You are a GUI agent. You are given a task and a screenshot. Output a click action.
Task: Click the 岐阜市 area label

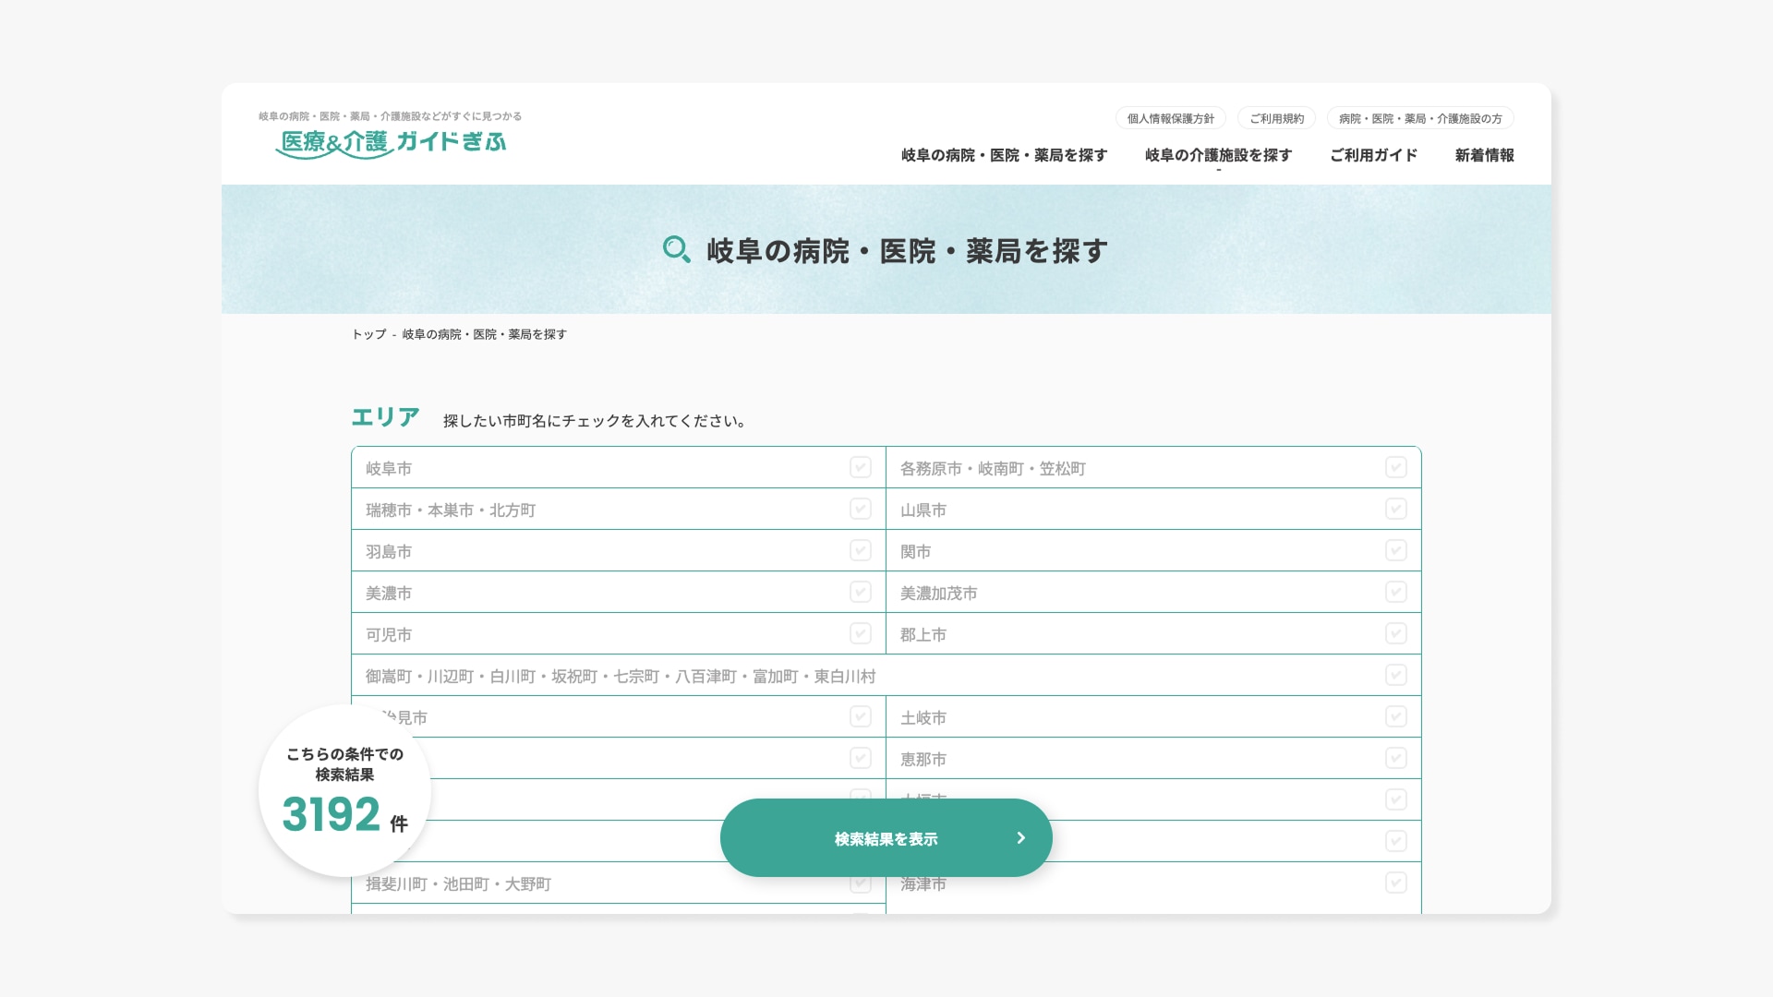tap(389, 468)
